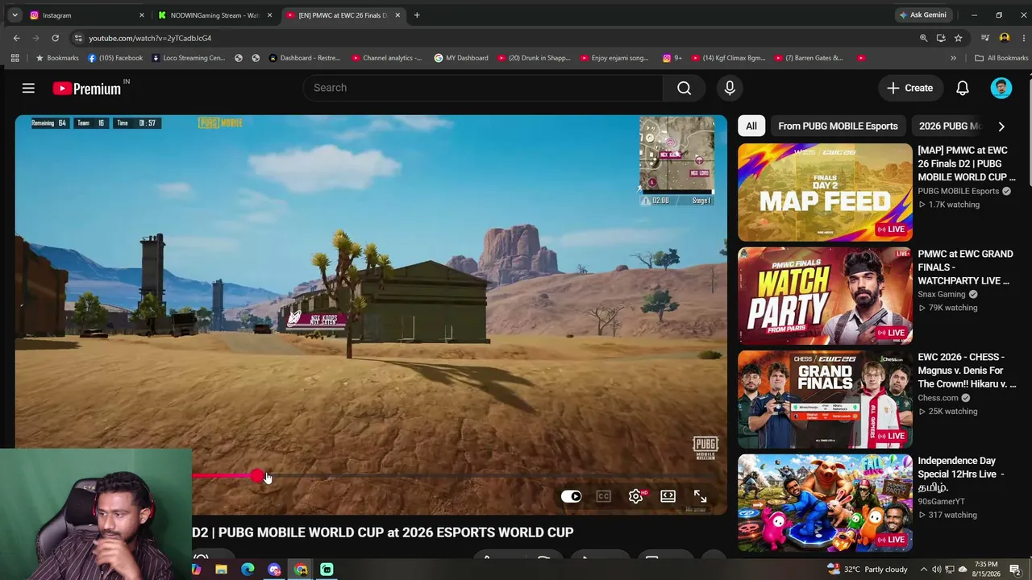Open the Facebook bookmark

coord(115,58)
